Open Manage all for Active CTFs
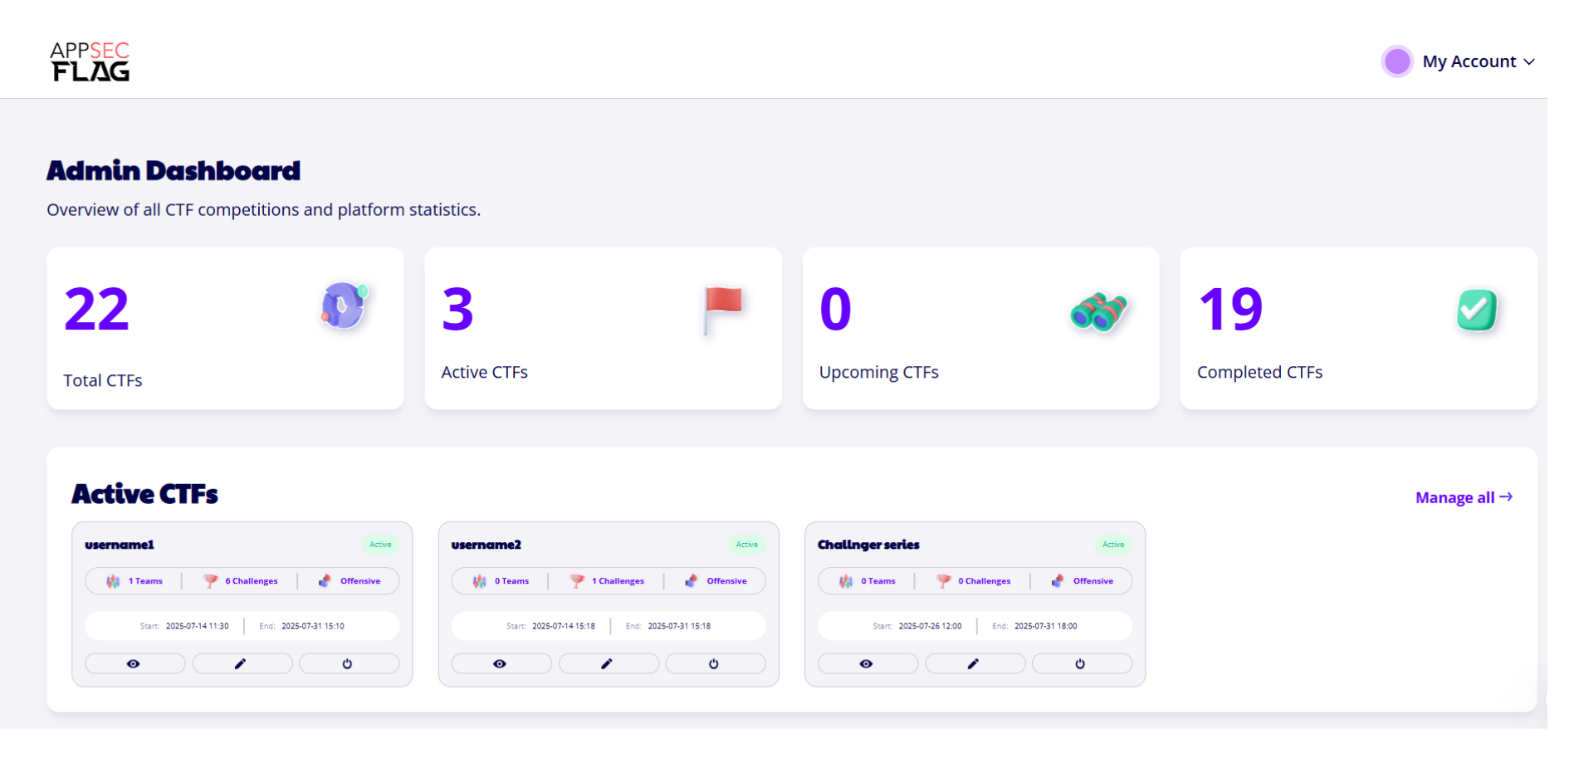Image resolution: width=1579 pixels, height=768 pixels. pyautogui.click(x=1463, y=497)
